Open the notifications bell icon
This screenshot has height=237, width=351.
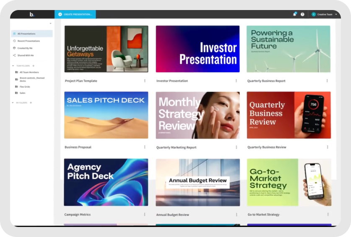click(294, 14)
